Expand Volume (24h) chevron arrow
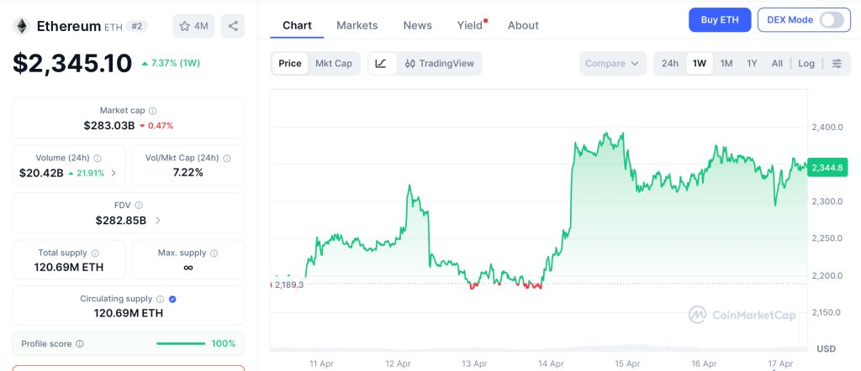861x371 pixels. coord(114,174)
